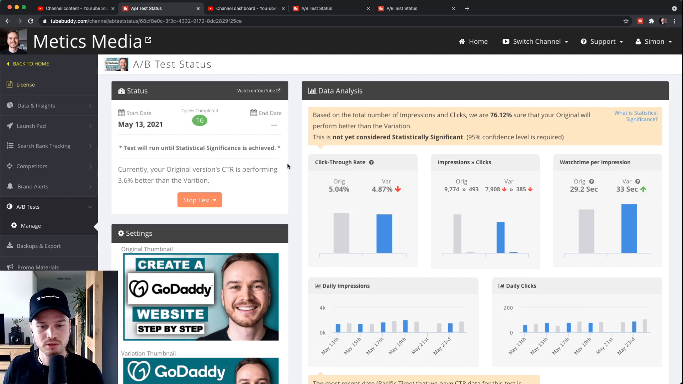Click the Chrome profile avatar

click(x=663, y=21)
